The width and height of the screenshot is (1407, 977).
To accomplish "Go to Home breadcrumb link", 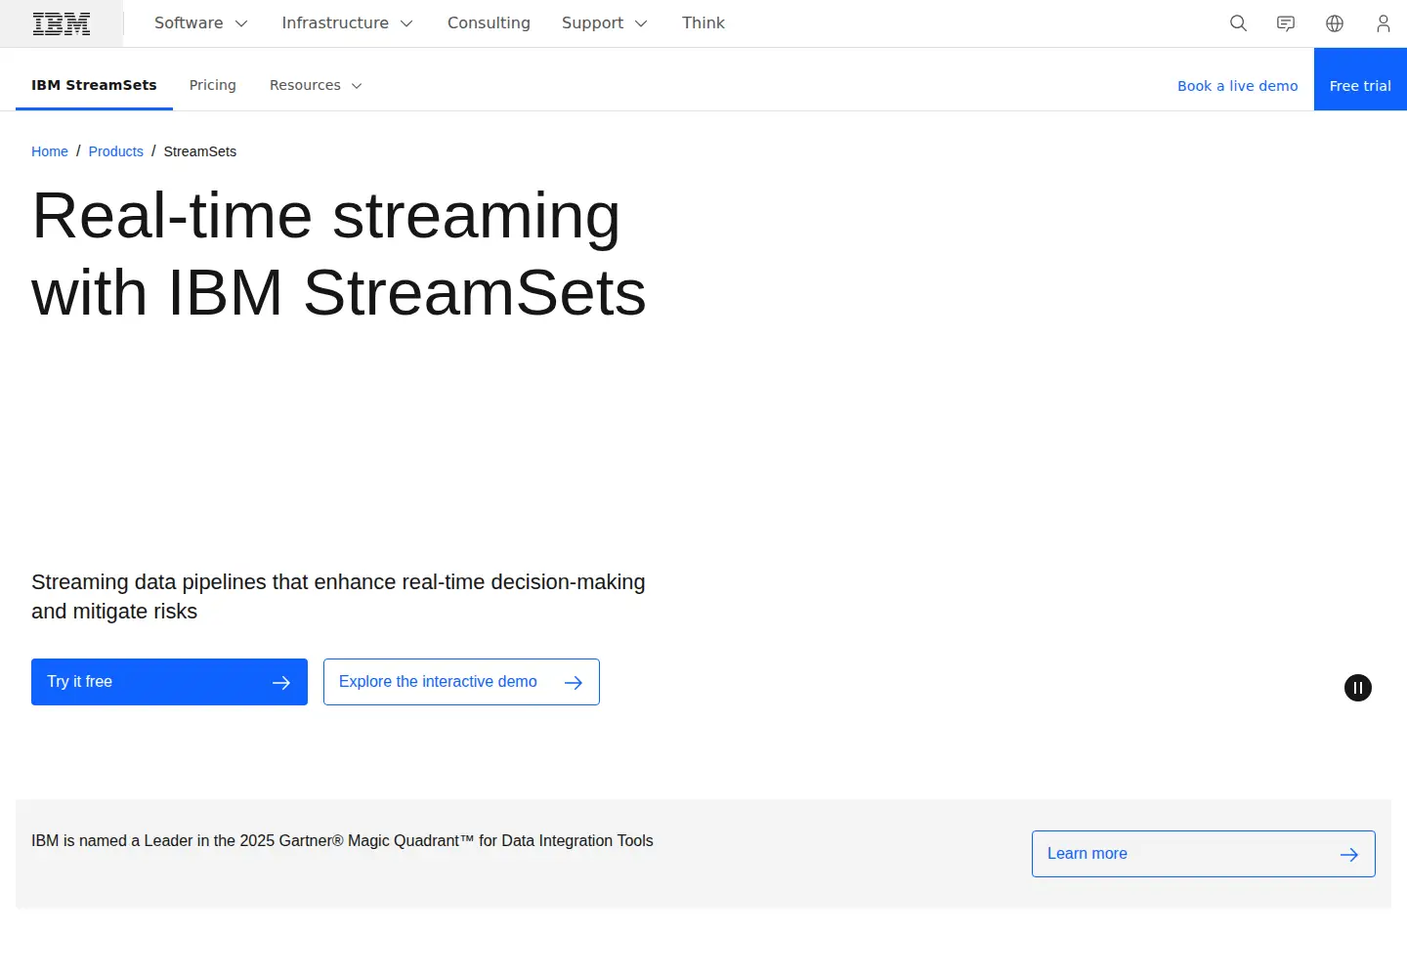I will (x=50, y=151).
